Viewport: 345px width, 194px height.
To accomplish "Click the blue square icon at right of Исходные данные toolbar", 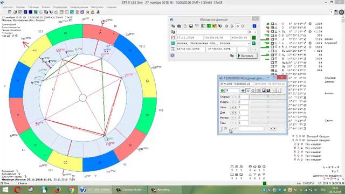I will [x=254, y=26].
